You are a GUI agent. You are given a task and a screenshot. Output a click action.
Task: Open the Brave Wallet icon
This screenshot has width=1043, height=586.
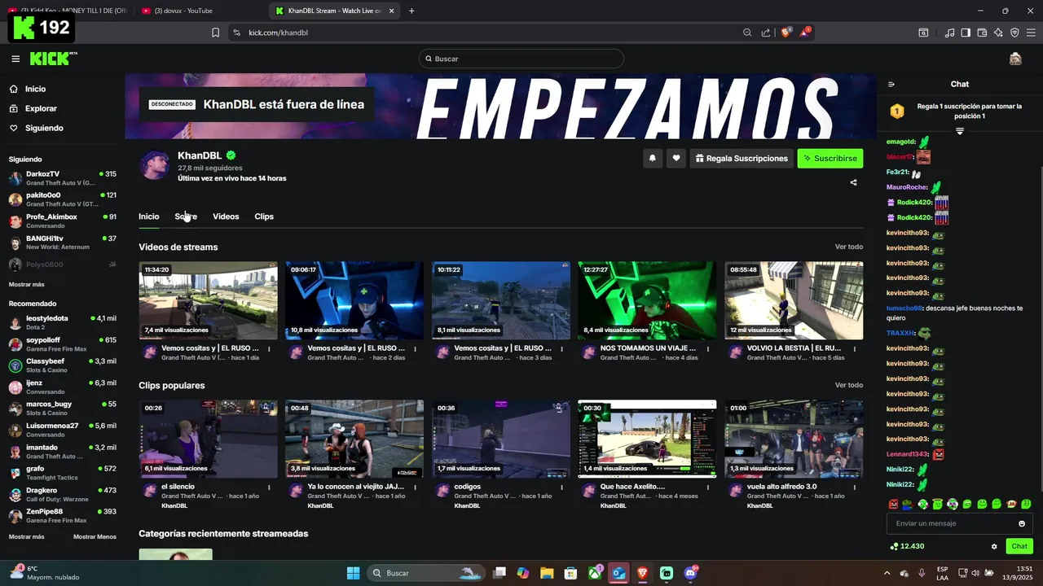coord(982,33)
